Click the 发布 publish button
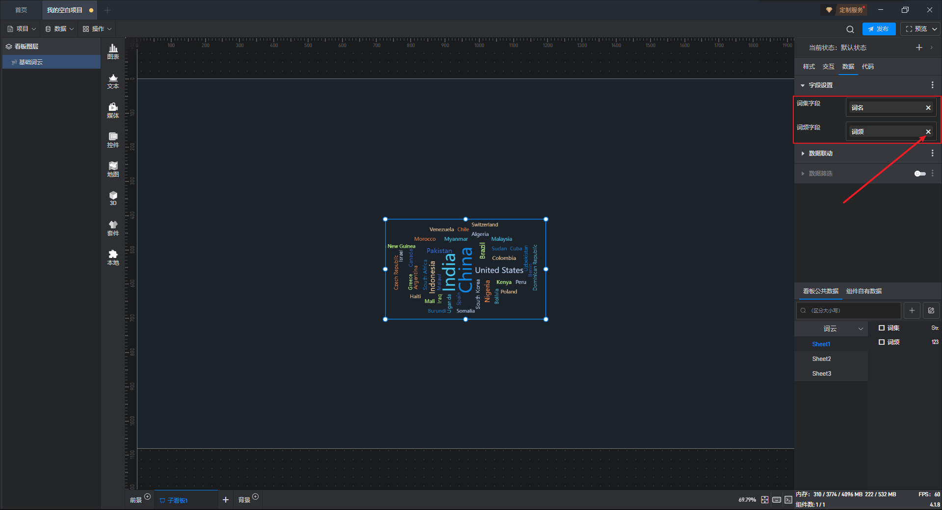The height and width of the screenshot is (510, 942). pyautogui.click(x=878, y=29)
